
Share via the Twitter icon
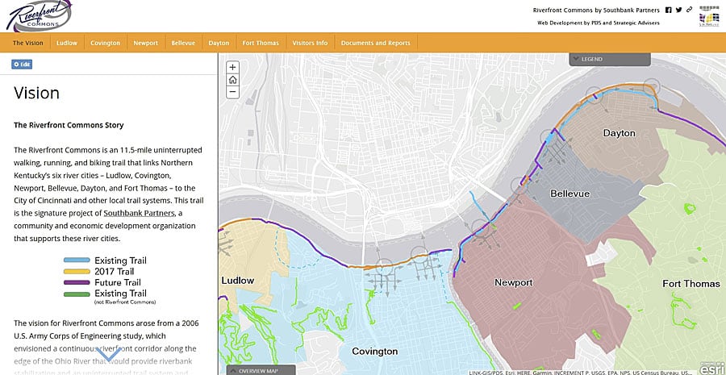pos(678,10)
